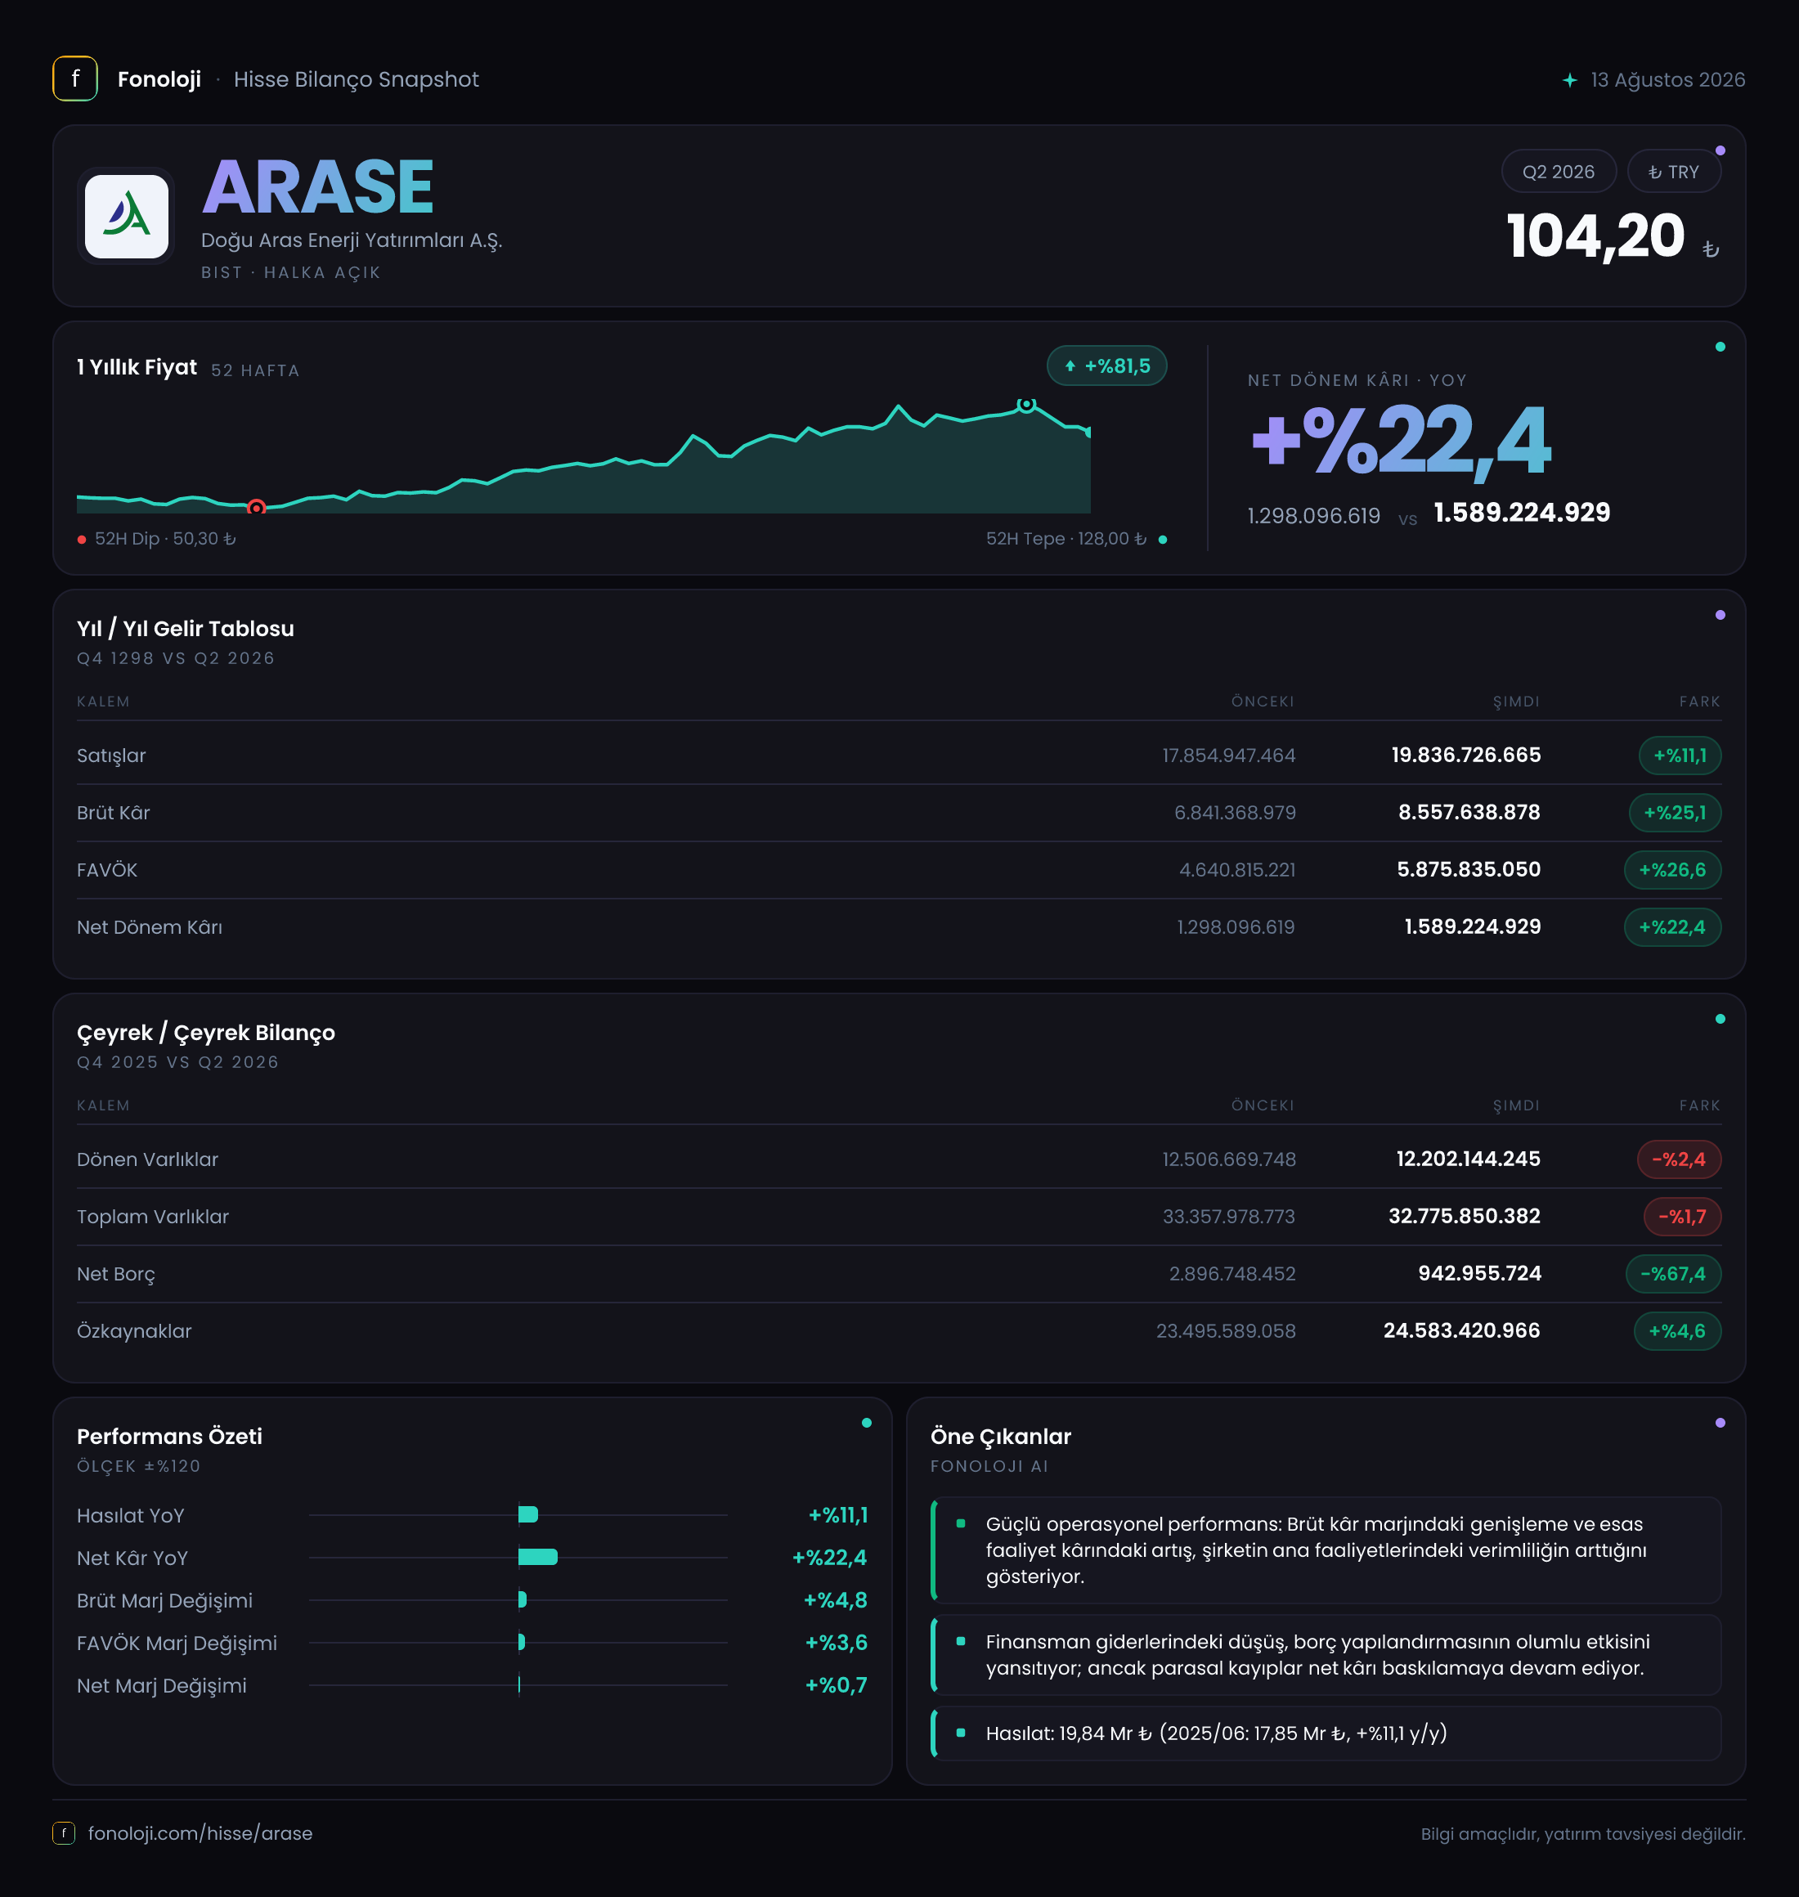Click the Dönen Varlıklar -%2,4 badge
This screenshot has width=1799, height=1897.
[1678, 1159]
